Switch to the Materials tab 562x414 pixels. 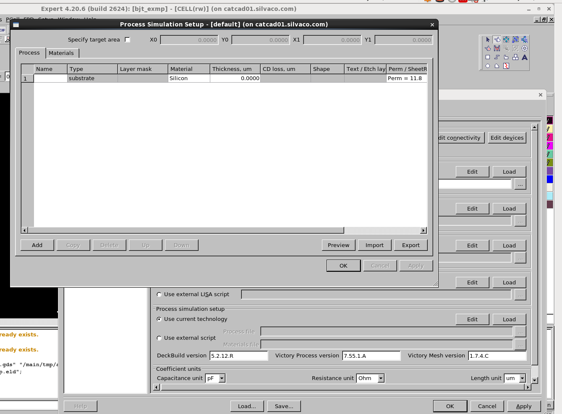[x=61, y=53]
